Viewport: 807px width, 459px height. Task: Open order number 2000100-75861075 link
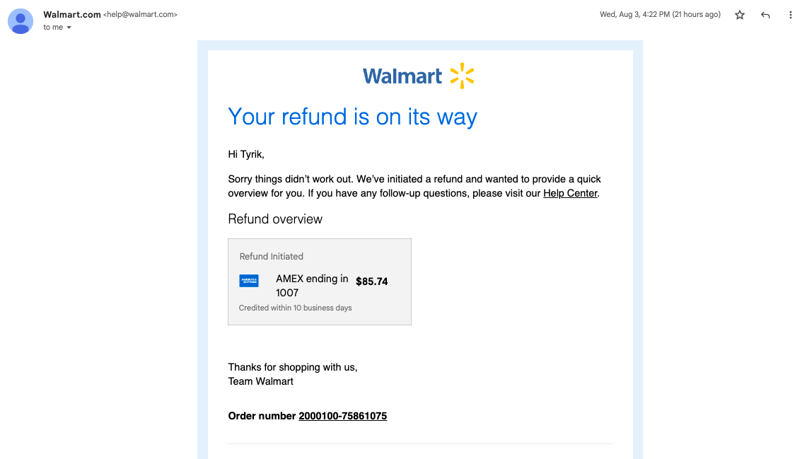[343, 416]
